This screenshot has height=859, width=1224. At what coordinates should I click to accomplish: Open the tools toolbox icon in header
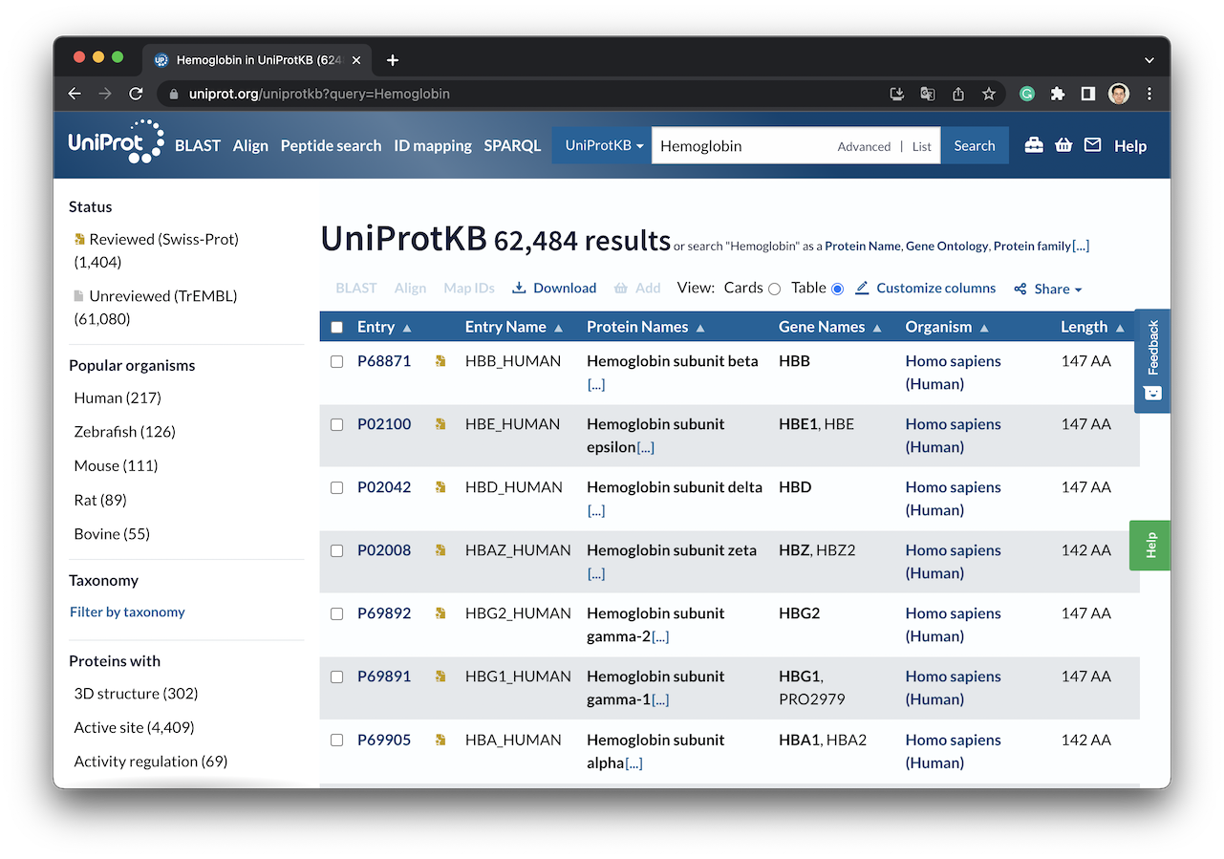pyautogui.click(x=1034, y=145)
